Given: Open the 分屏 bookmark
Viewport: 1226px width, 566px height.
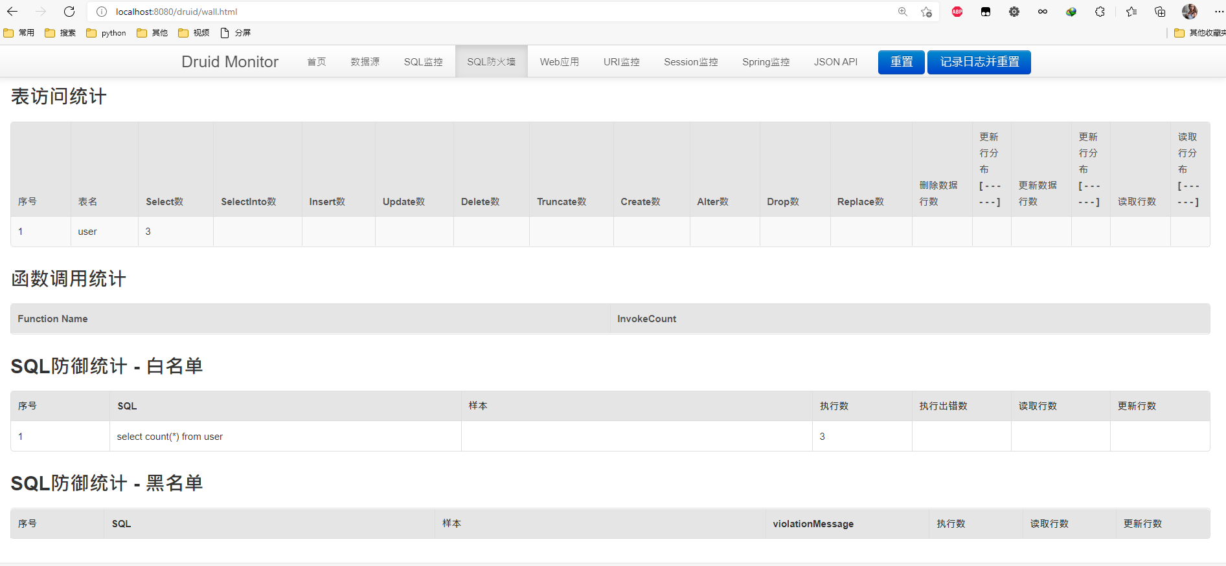Looking at the screenshot, I should [x=236, y=33].
